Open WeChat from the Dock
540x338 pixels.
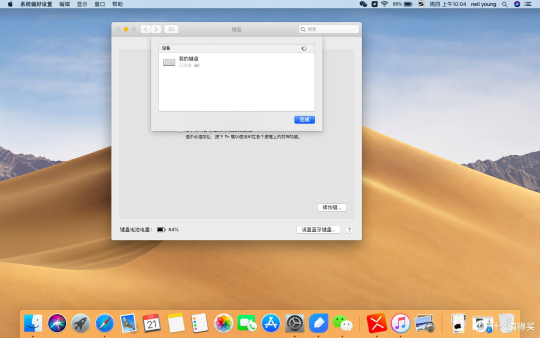pos(342,323)
